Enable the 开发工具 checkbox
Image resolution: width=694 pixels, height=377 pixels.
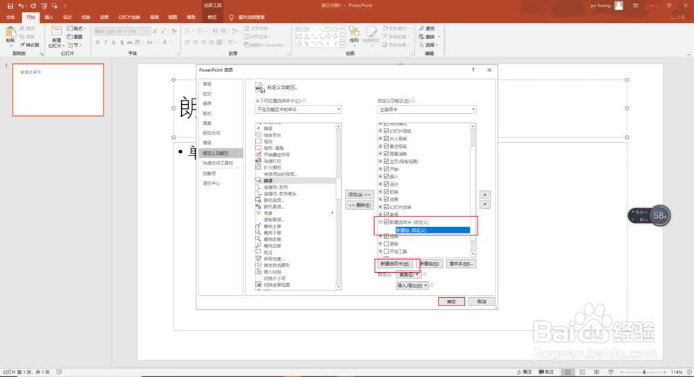pos(386,251)
